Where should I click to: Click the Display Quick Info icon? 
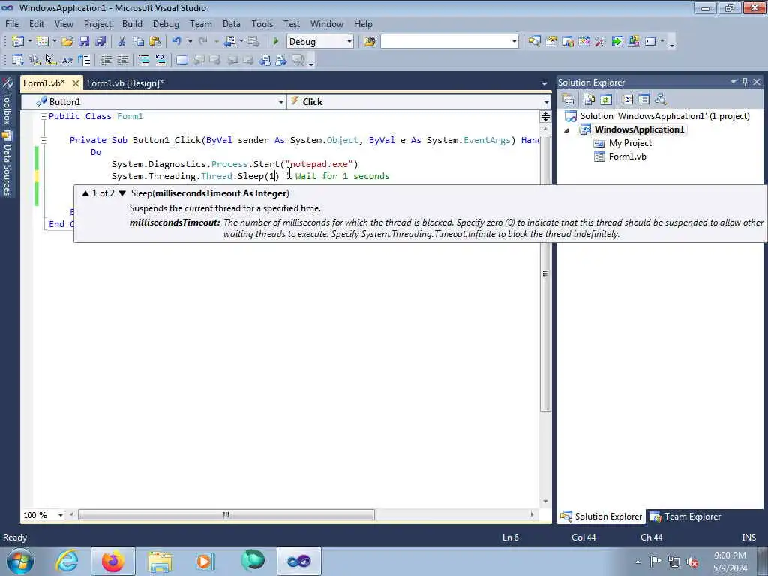coord(51,60)
